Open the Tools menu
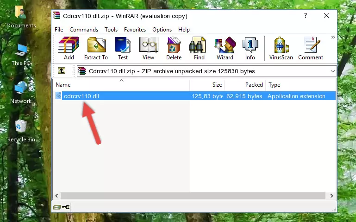The height and width of the screenshot is (222, 356). [x=111, y=30]
